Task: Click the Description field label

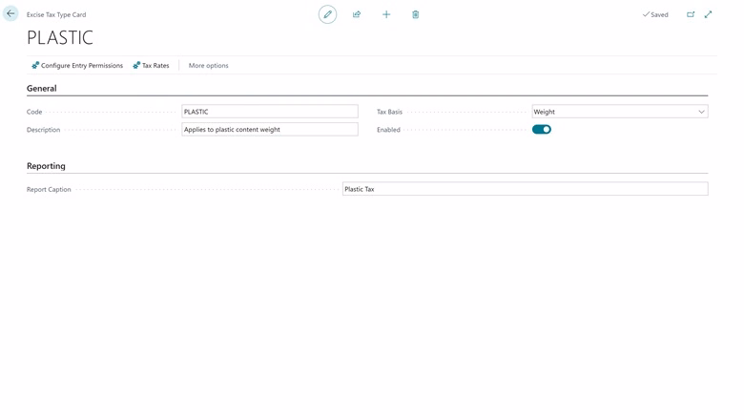Action: tap(43, 130)
